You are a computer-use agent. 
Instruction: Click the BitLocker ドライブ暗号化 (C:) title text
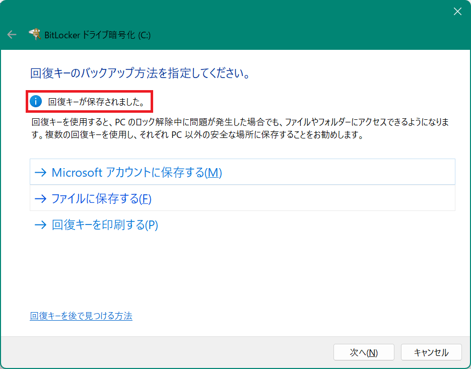tap(98, 35)
